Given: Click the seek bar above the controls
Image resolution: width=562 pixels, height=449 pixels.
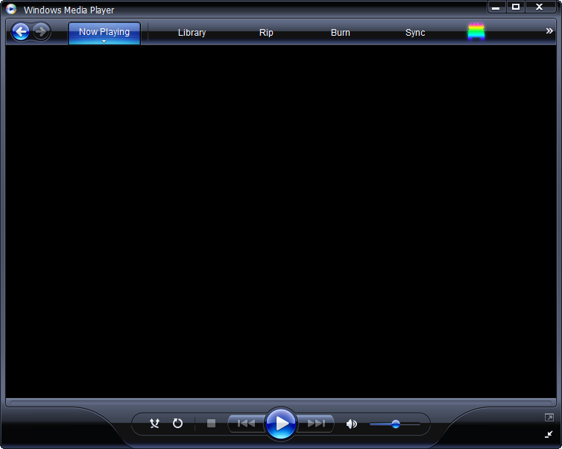Looking at the screenshot, I should point(281,403).
